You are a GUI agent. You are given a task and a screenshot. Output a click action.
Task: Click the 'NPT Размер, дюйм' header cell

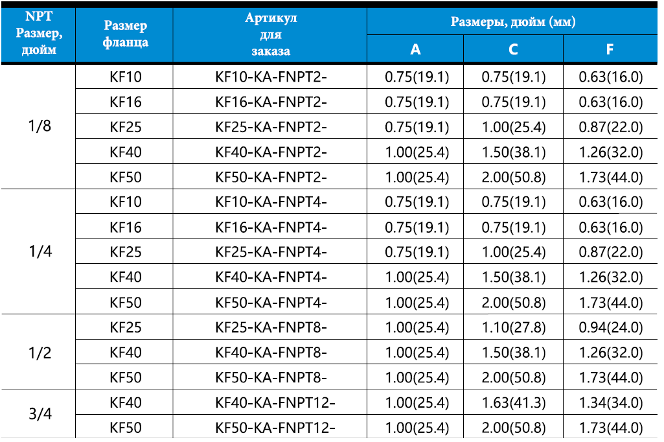coord(38,35)
